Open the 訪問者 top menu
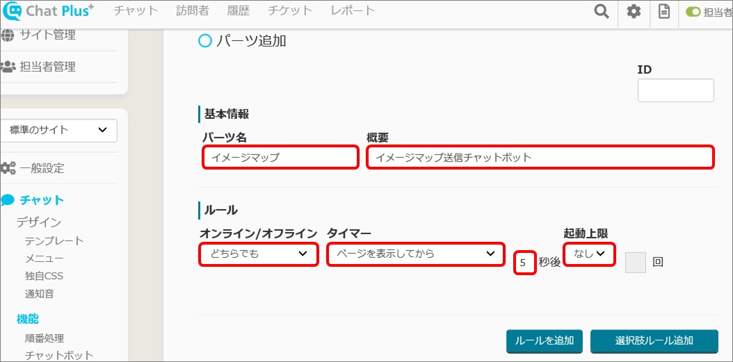Viewport: 733px width, 362px height. [x=193, y=10]
